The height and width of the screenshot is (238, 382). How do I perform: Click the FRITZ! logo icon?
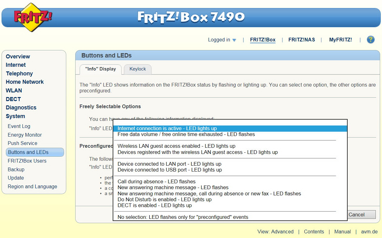33,17
